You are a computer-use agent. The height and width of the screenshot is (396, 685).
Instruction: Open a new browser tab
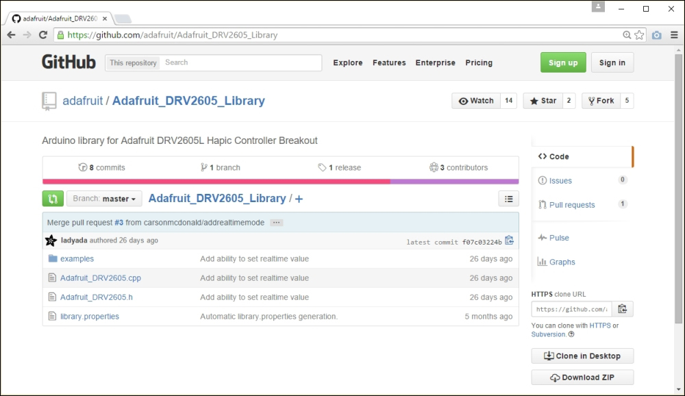(x=123, y=18)
